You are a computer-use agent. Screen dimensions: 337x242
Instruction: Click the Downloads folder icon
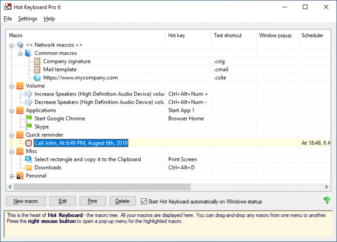point(28,168)
